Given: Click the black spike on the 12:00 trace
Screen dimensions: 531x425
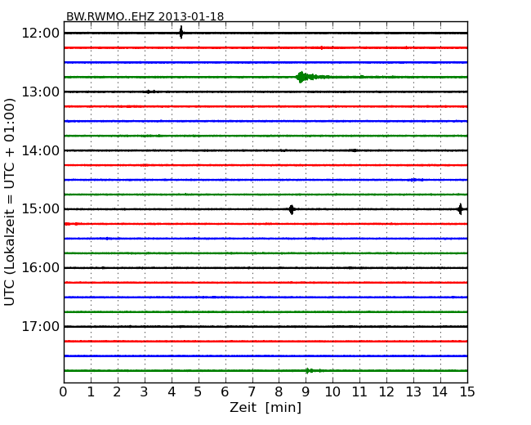Looking at the screenshot, I should tap(181, 33).
